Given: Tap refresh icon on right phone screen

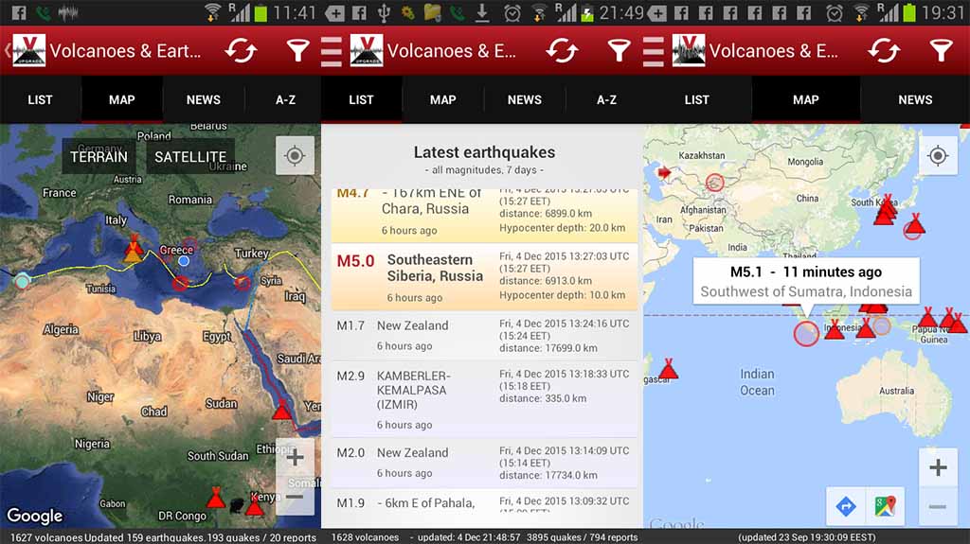Looking at the screenshot, I should 884,51.
